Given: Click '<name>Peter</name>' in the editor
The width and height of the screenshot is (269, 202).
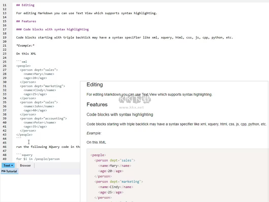Looking at the screenshot, I should pyautogui.click(x=40, y=122).
